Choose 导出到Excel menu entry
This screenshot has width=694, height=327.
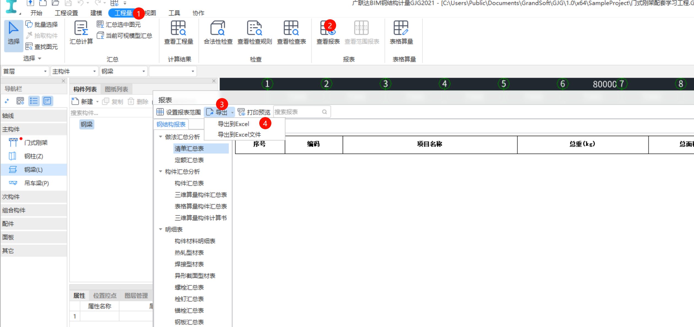[x=233, y=124]
